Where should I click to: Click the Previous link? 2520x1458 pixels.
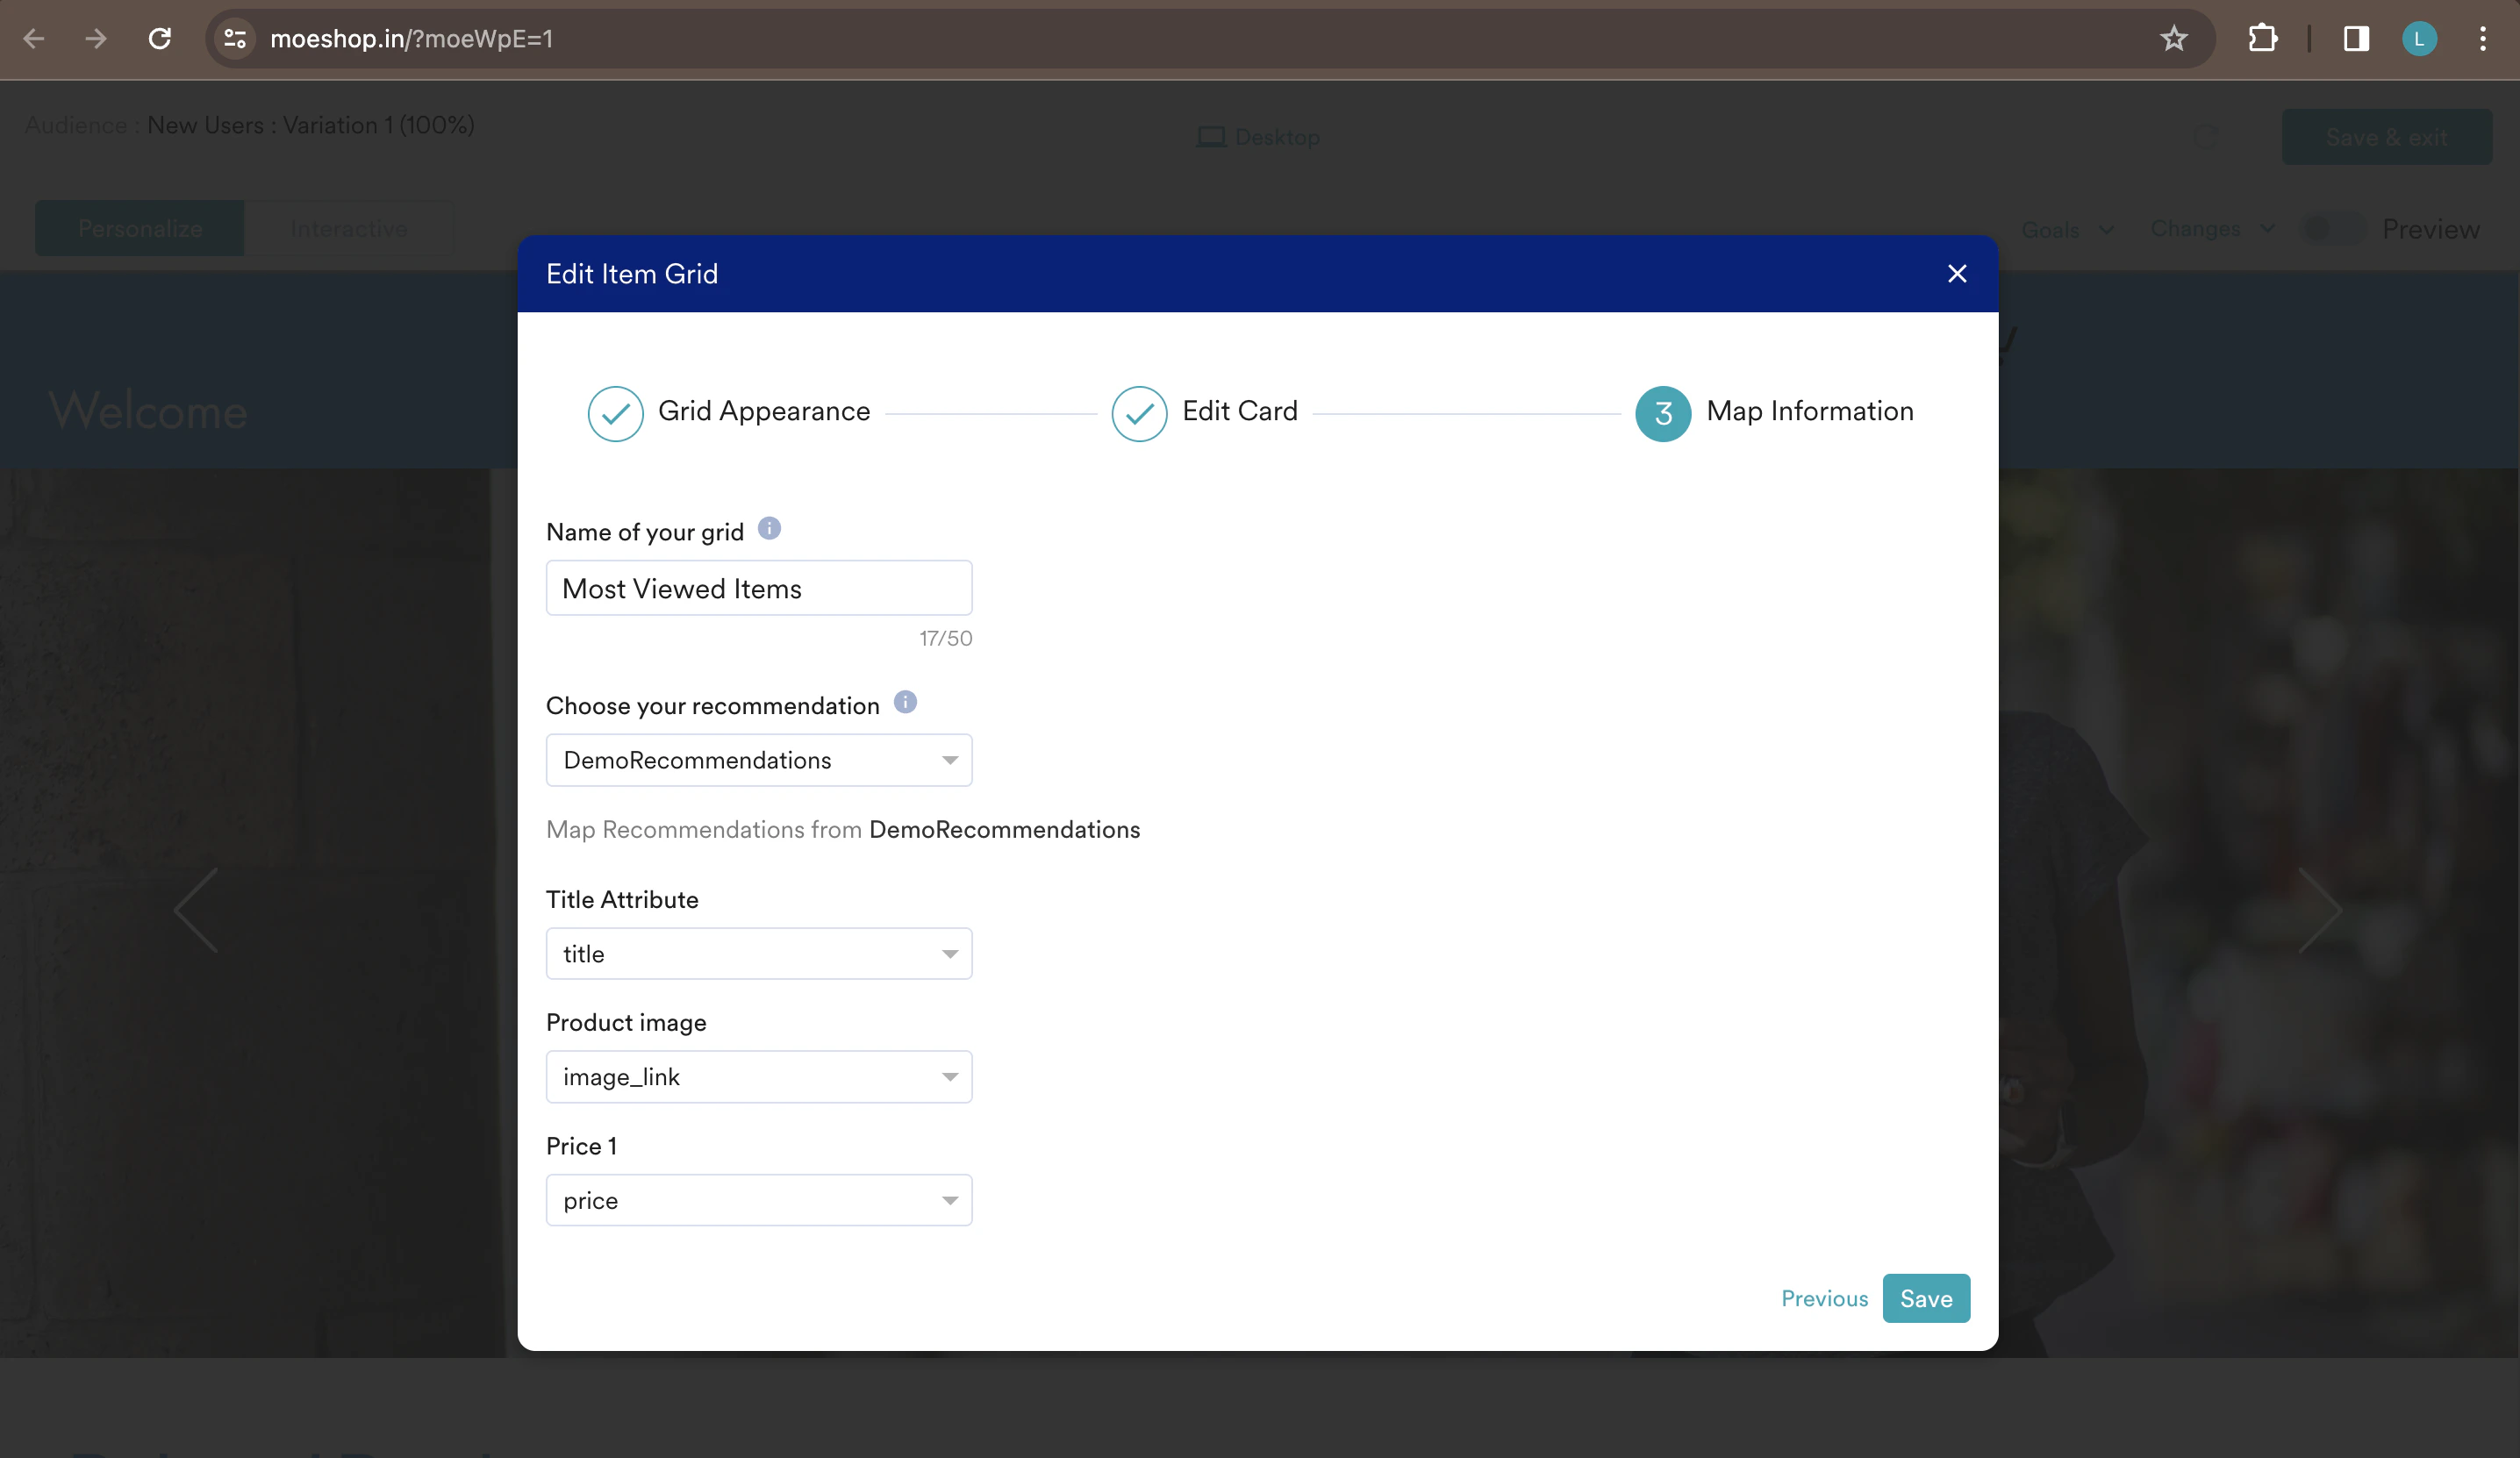tap(1824, 1298)
